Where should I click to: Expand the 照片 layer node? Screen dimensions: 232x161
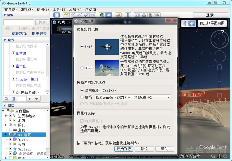[x=6, y=125]
